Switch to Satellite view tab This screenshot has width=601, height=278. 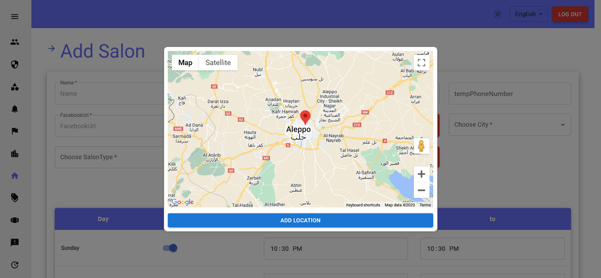218,63
